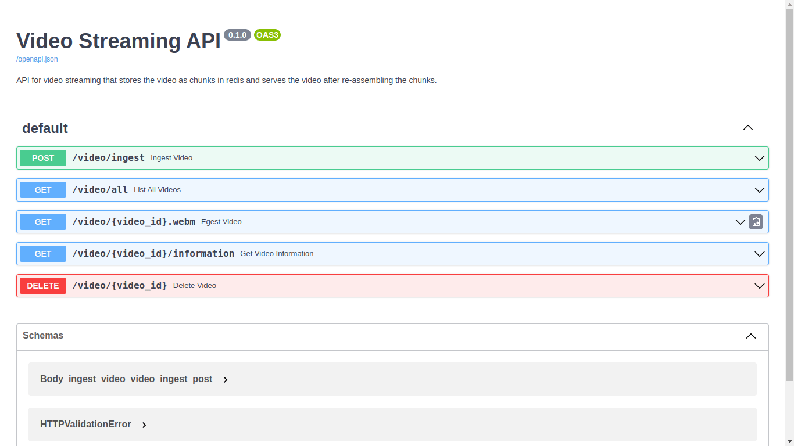Collapse the Schemas section
This screenshot has width=794, height=446.
point(750,336)
